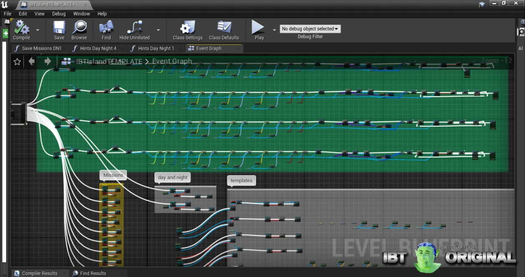The image size is (525, 277).
Task: Expand Compile options dropdown arrow
Action: pos(38,30)
